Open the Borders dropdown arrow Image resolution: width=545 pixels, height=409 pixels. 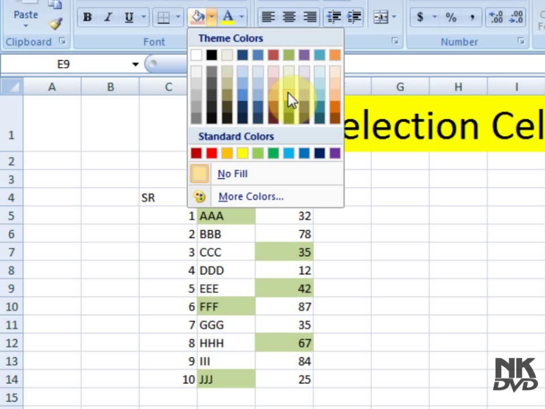click(x=178, y=16)
